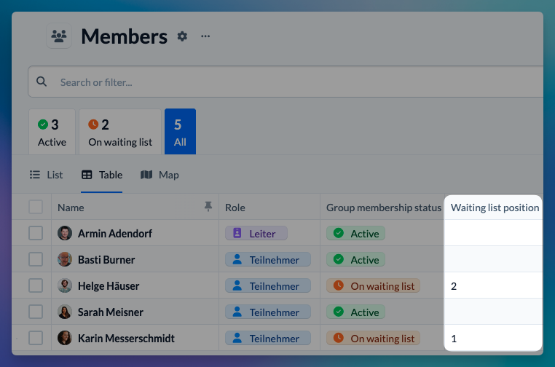Screen dimensions: 555x367
Task: Select Basti Burner's row checkbox
Action: [36, 259]
